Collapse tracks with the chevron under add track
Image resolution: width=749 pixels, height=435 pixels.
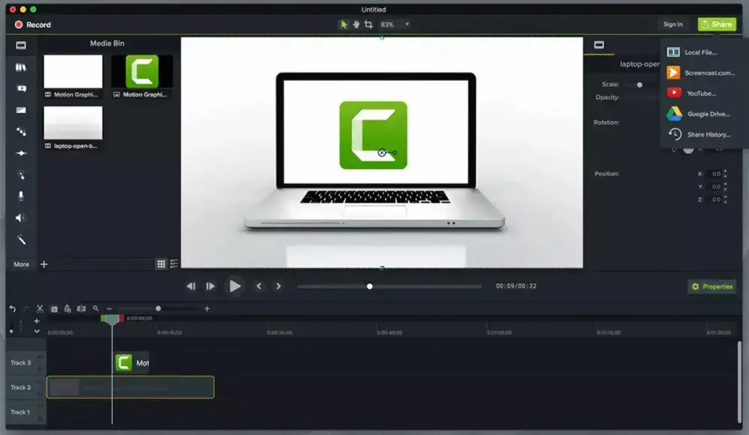37,332
